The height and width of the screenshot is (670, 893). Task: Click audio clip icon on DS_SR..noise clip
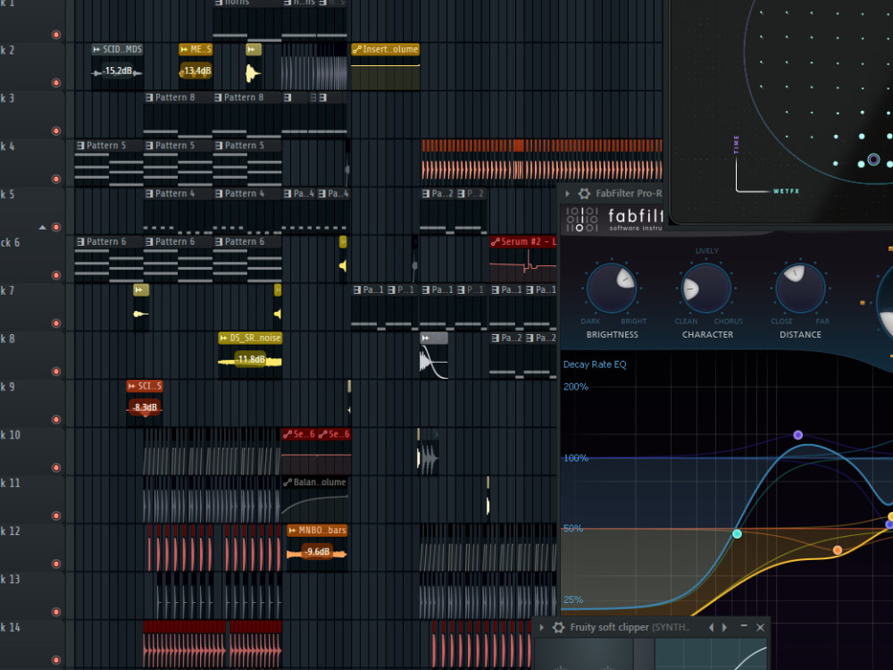[223, 338]
